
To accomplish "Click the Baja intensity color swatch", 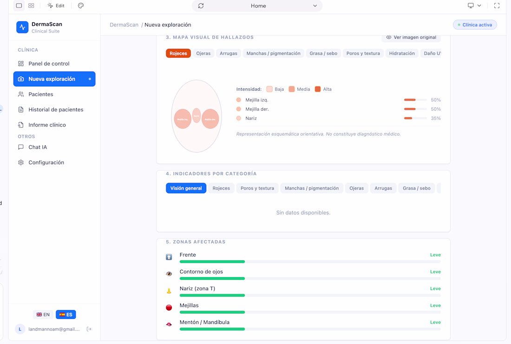I will (269, 89).
